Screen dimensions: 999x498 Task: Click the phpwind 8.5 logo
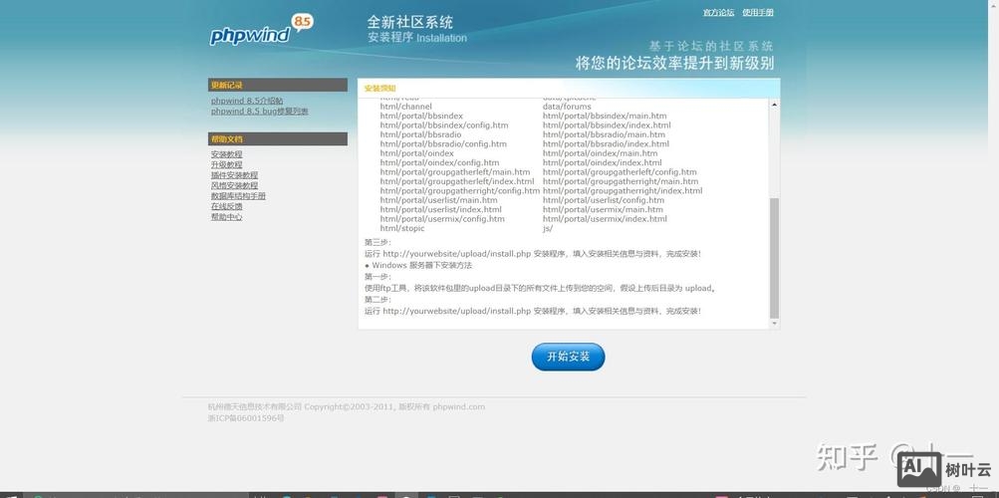coord(261,30)
